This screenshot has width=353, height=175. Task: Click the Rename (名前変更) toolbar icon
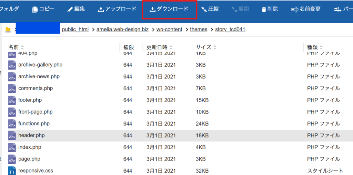click(294, 9)
